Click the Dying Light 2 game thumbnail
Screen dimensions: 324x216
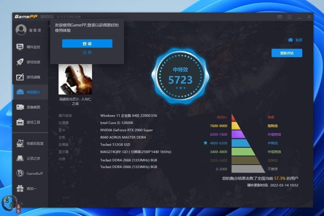click(x=75, y=79)
